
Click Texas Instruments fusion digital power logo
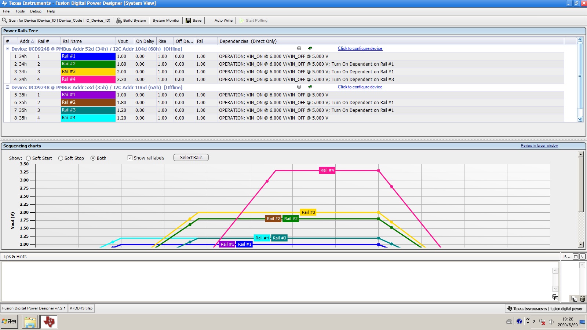545,309
